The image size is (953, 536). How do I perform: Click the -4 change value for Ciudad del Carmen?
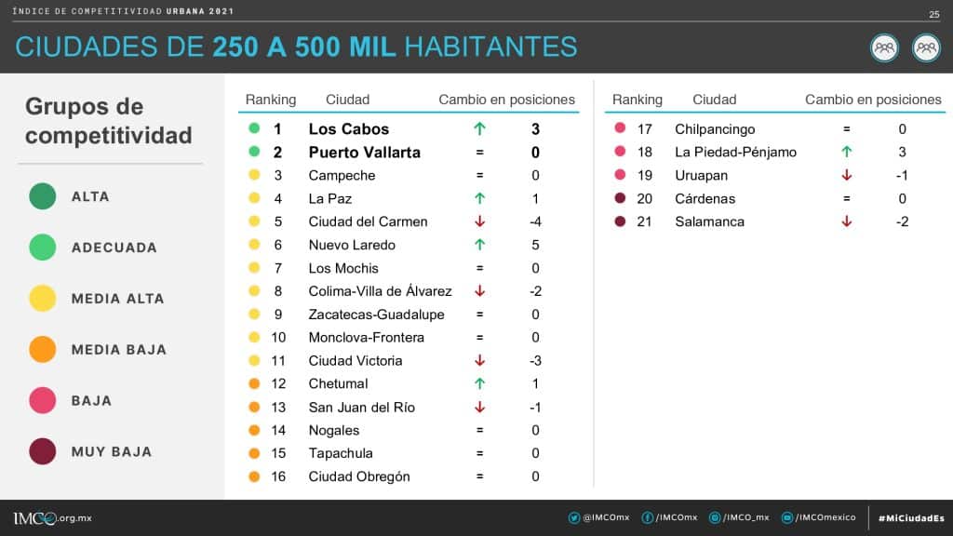pos(535,221)
